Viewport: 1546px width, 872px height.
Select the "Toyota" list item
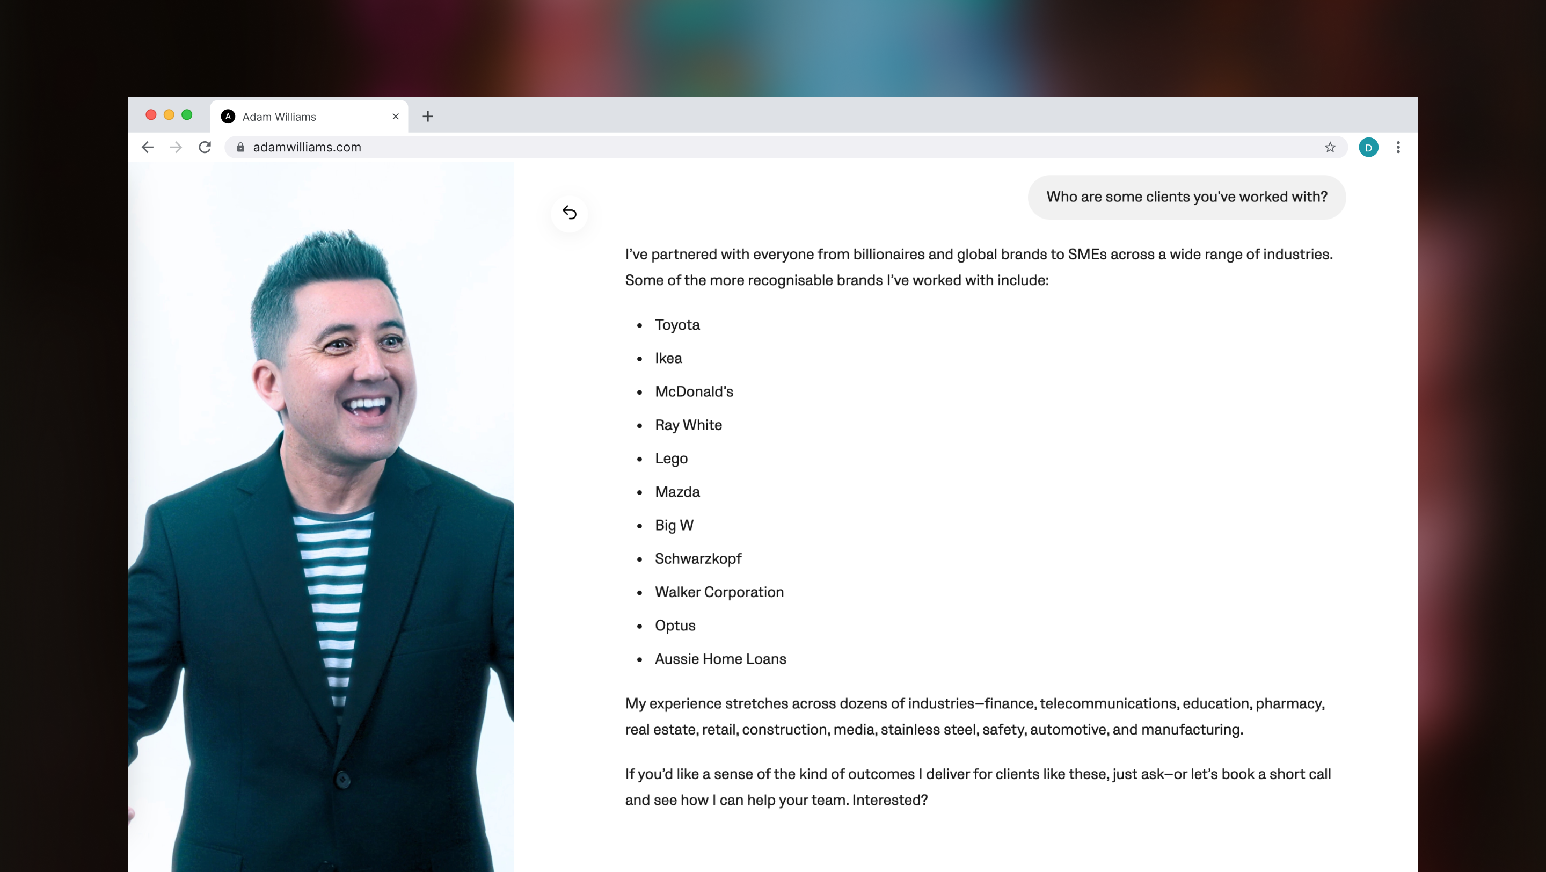677,325
